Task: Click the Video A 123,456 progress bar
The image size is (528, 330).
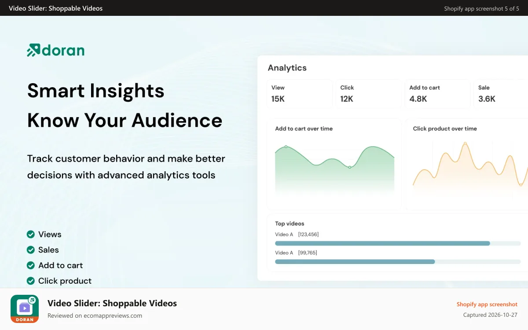Action: click(x=398, y=243)
